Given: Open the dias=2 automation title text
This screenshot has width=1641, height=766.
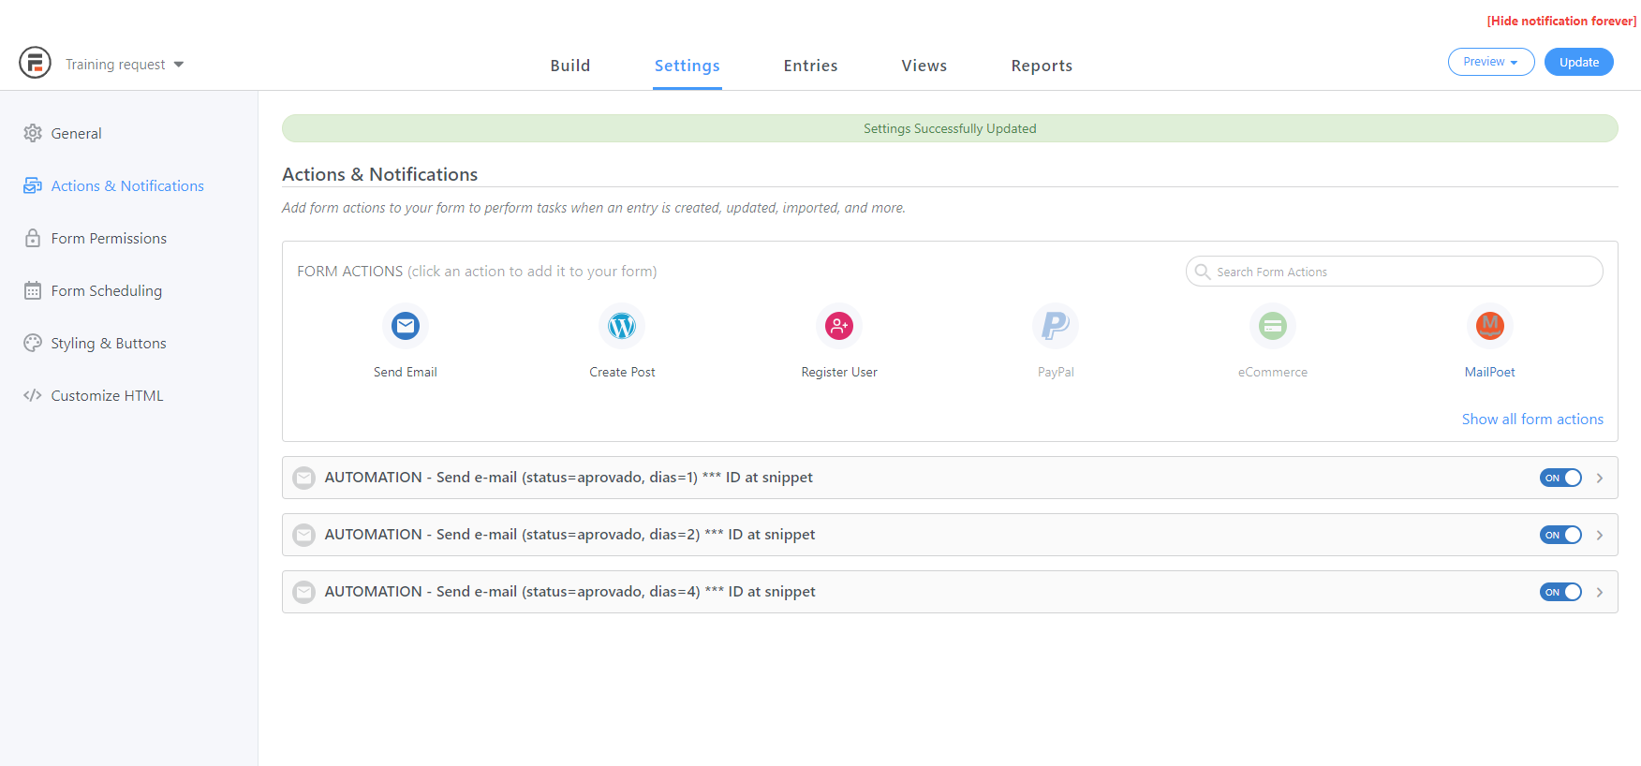Looking at the screenshot, I should pyautogui.click(x=569, y=535).
